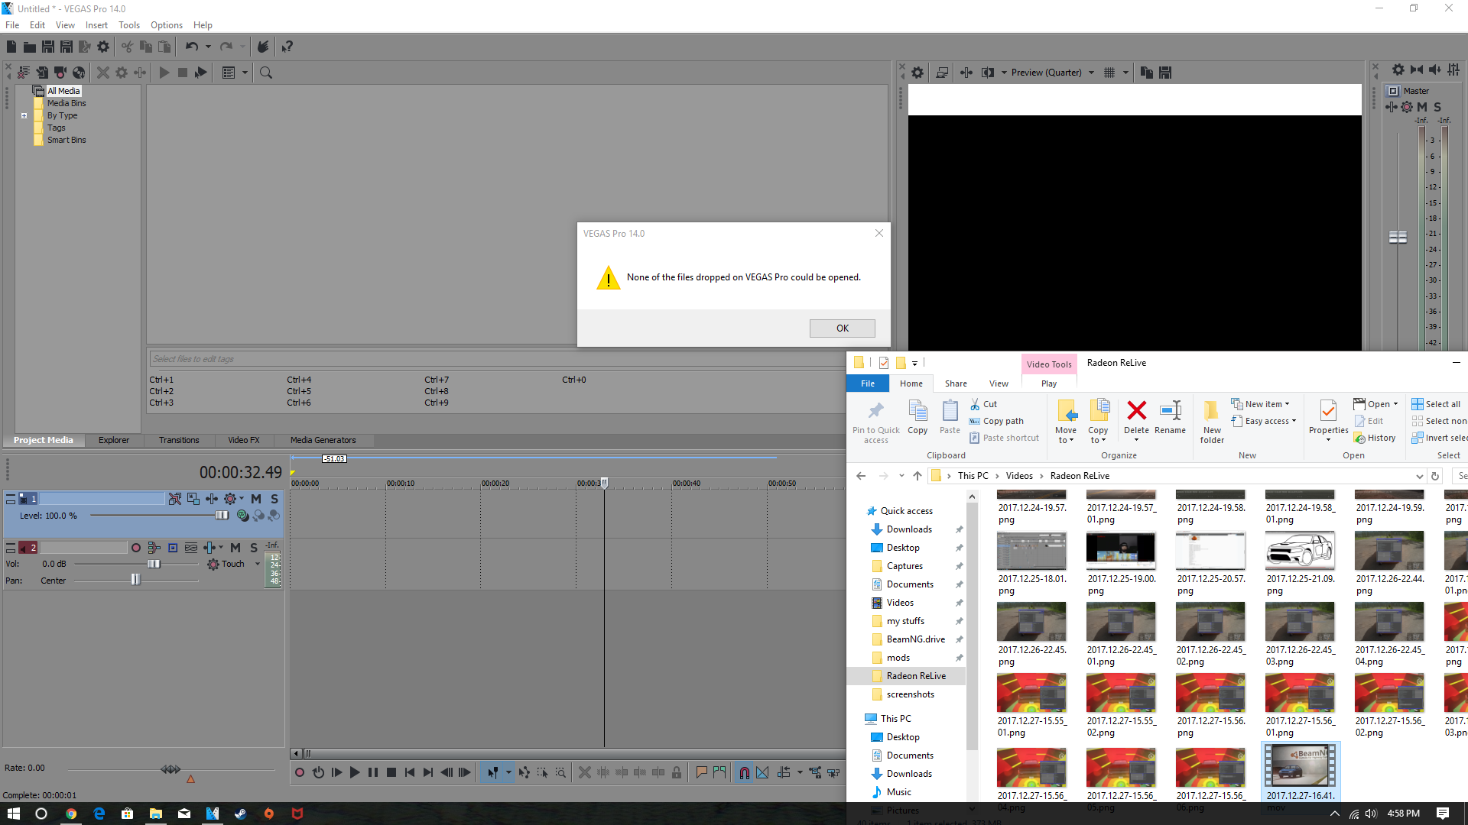Click Track FX icon on video track 1
The height and width of the screenshot is (825, 1468).
(212, 499)
